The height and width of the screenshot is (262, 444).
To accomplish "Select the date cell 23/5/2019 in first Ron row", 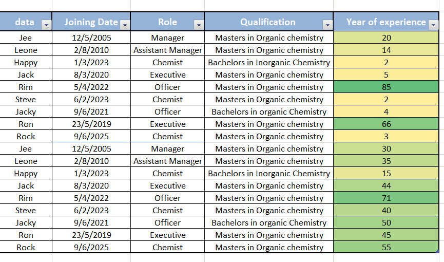I will coord(91,124).
